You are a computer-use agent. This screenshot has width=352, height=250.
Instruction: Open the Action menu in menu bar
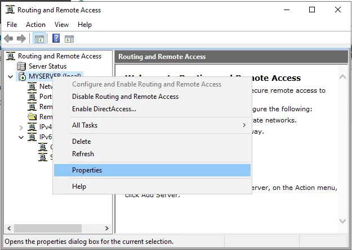tap(35, 25)
